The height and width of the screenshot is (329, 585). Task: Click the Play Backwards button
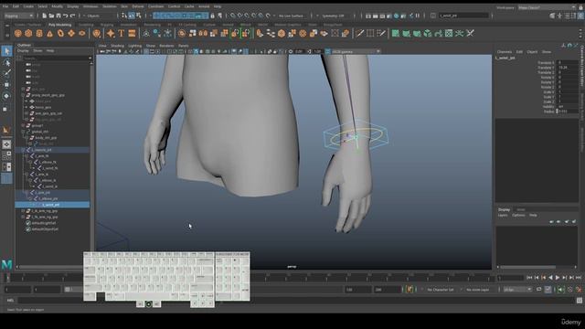[550, 278]
